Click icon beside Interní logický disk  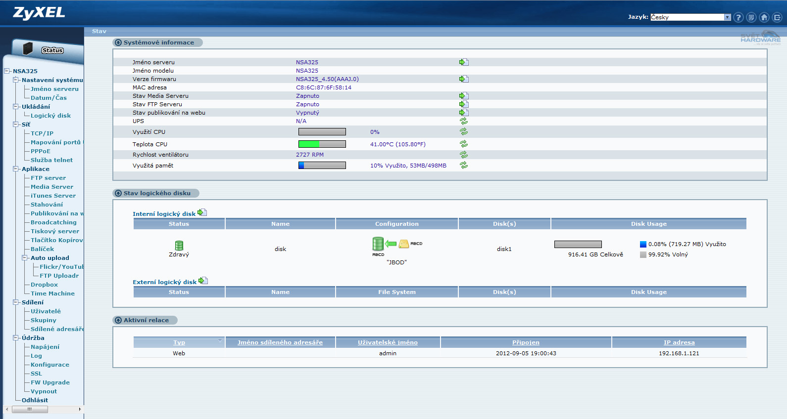point(202,212)
